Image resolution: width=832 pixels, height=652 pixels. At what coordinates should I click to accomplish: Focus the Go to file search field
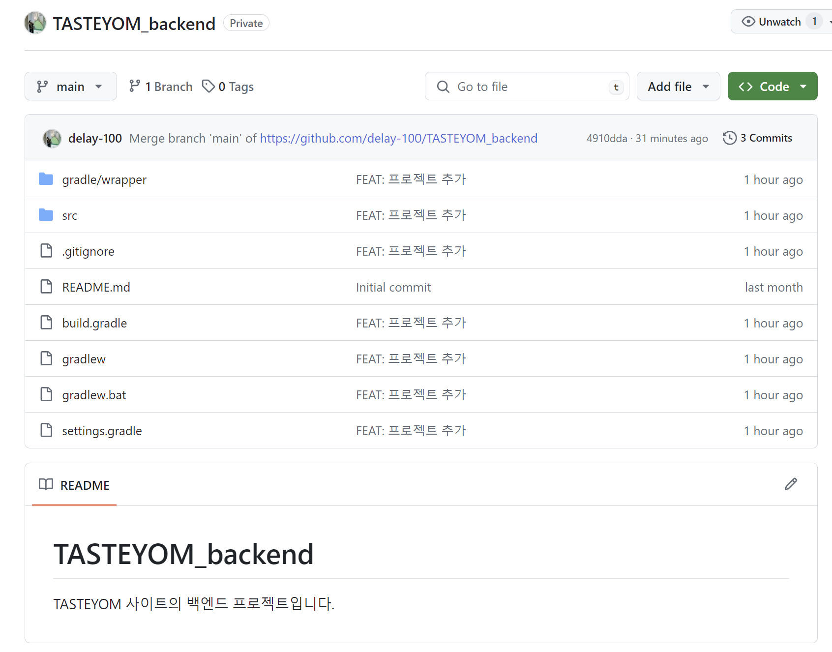[x=527, y=87]
